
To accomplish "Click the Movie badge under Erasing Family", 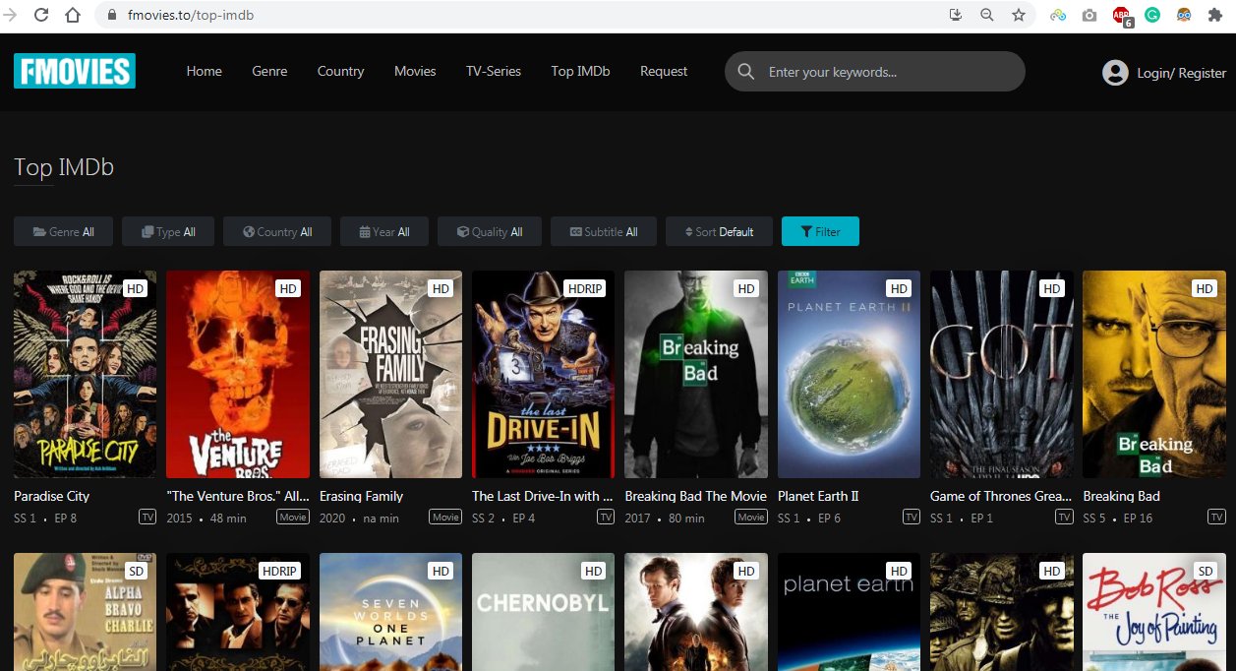I will tap(445, 517).
